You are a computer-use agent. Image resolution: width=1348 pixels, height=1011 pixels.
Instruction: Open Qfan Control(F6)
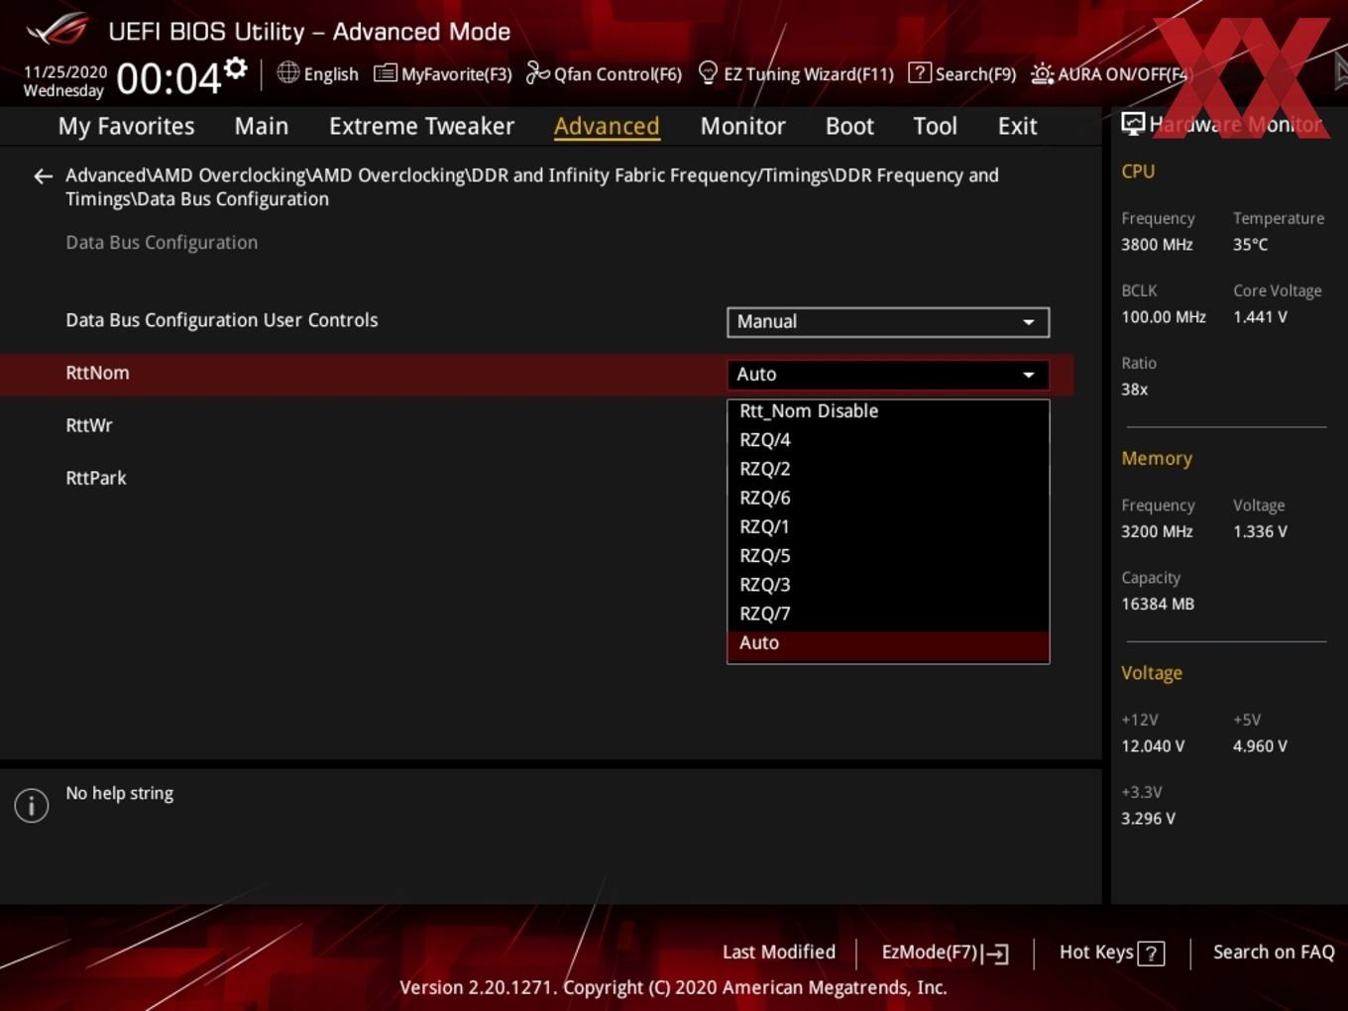(604, 73)
